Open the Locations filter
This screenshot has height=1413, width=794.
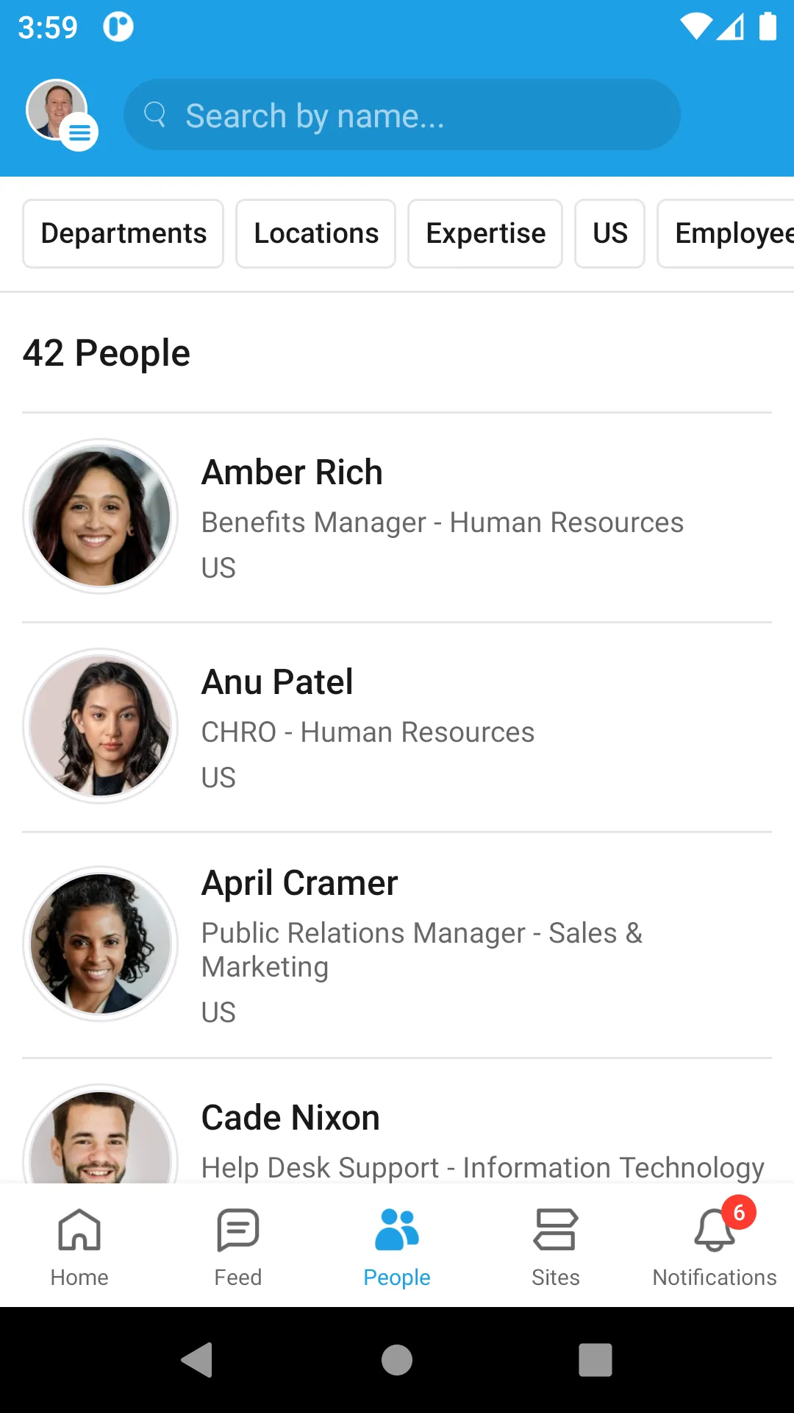click(316, 233)
